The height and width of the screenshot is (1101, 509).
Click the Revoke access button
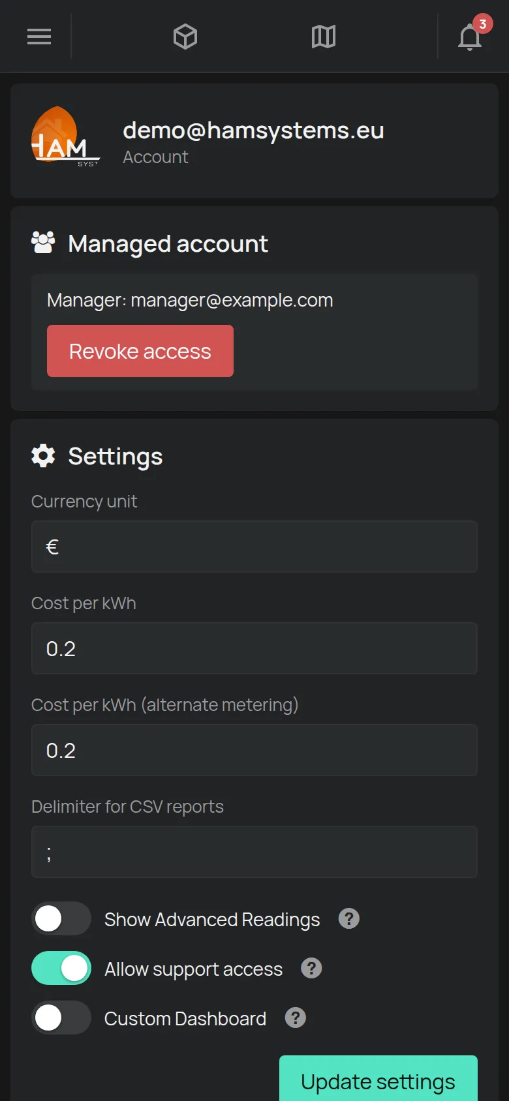pyautogui.click(x=140, y=351)
